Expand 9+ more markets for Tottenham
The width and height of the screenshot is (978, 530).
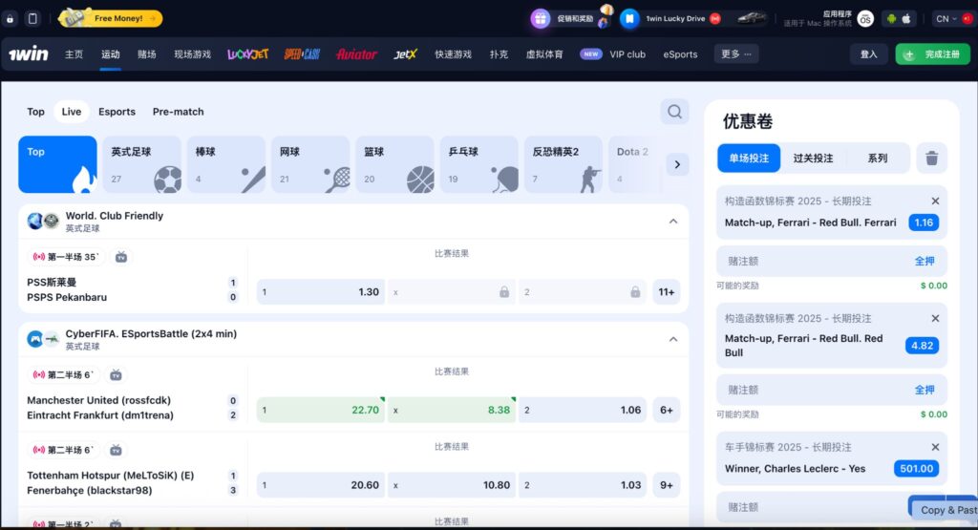(666, 484)
